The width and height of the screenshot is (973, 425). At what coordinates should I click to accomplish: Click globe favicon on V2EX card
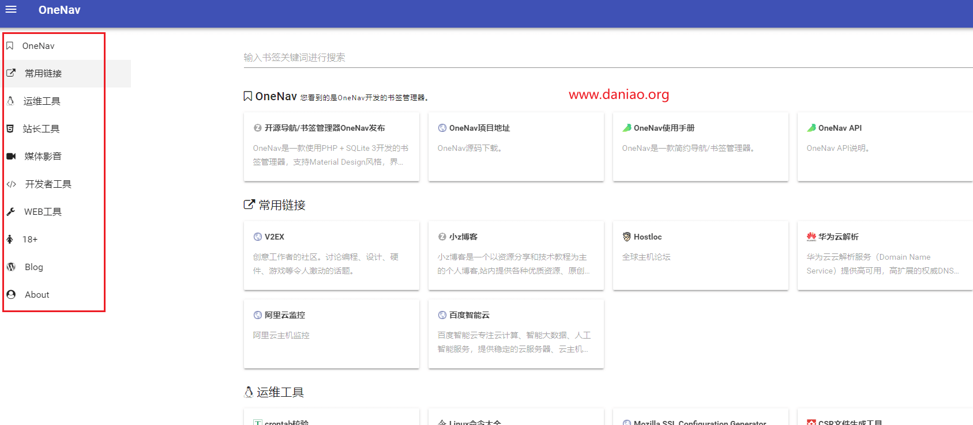(258, 237)
